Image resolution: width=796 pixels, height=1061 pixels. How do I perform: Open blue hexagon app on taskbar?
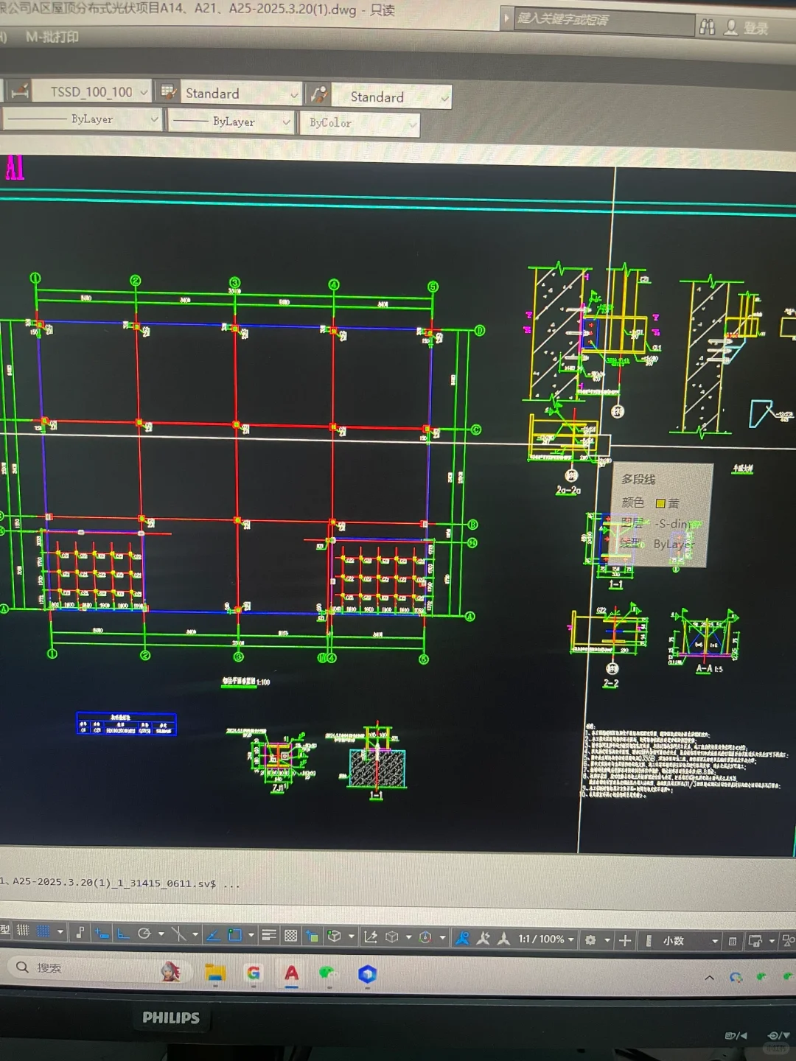click(367, 975)
